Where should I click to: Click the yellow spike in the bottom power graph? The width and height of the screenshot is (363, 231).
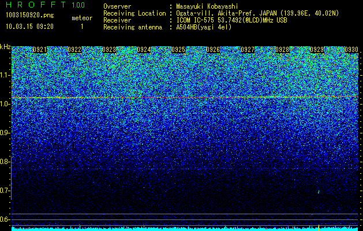pyautogui.click(x=319, y=228)
